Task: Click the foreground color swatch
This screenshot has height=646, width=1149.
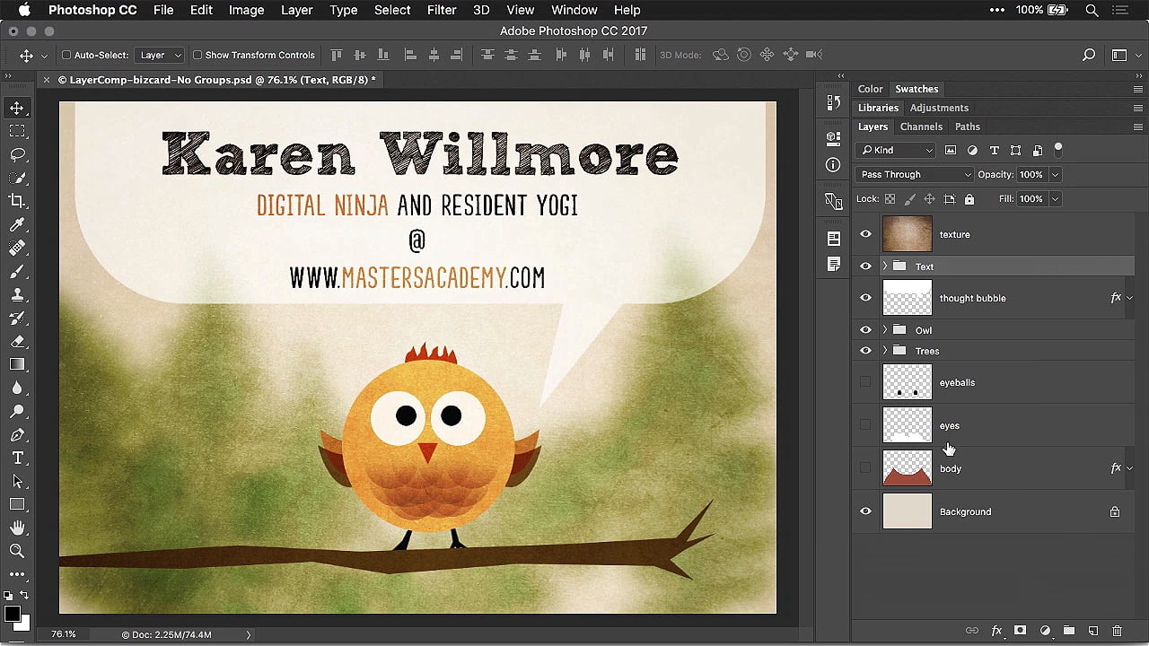Action: [12, 614]
